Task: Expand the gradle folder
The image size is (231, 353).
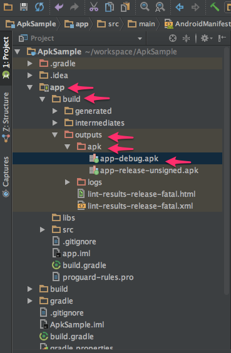Action: click(29, 301)
